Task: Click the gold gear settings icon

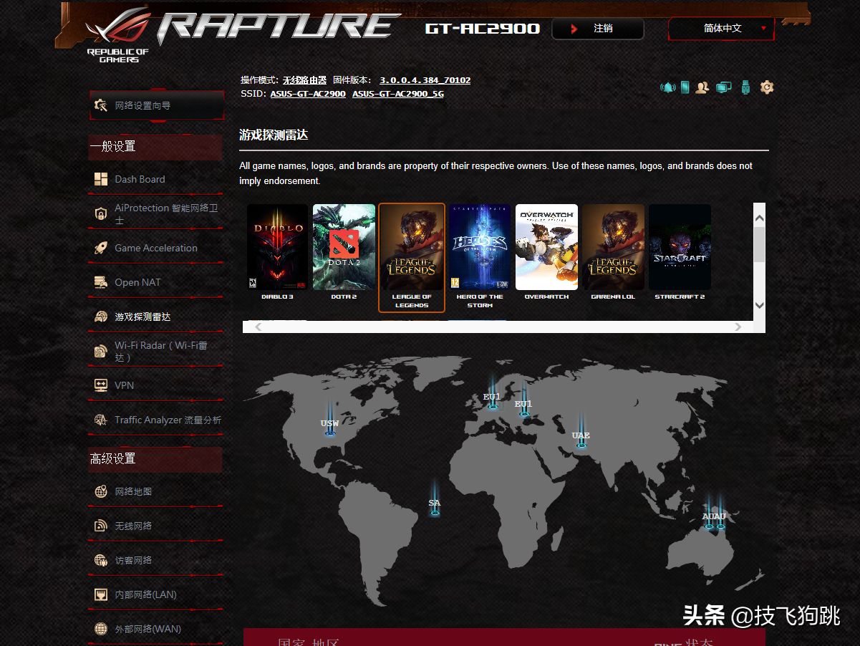Action: coord(767,87)
